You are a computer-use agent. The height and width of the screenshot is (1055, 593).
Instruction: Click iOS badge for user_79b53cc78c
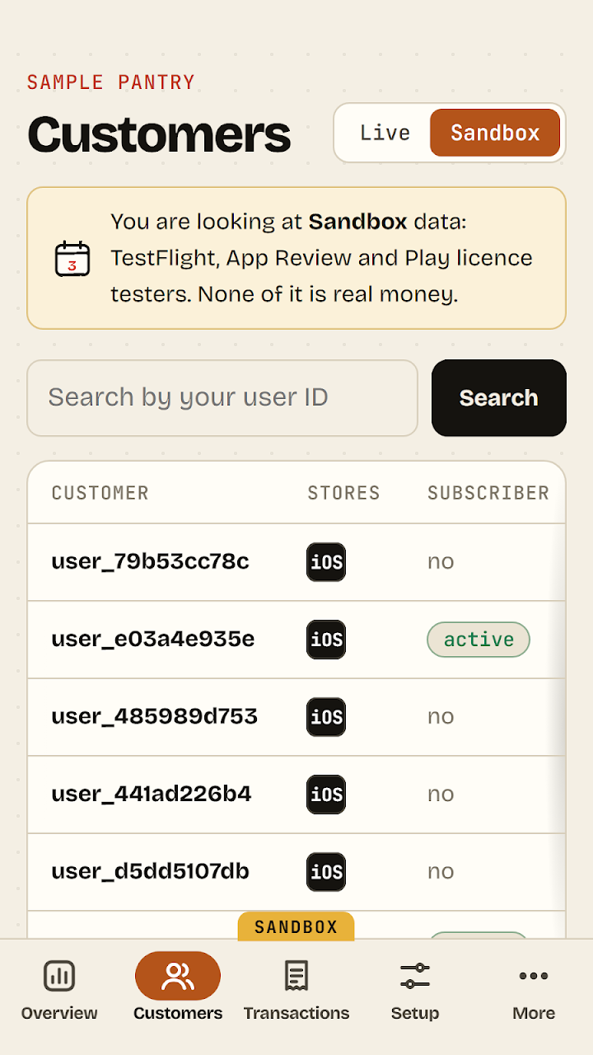(326, 562)
